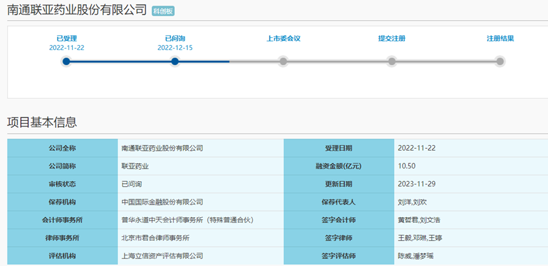
Task: Click the 2022-12-15 date under 已问询
Action: pyautogui.click(x=175, y=48)
